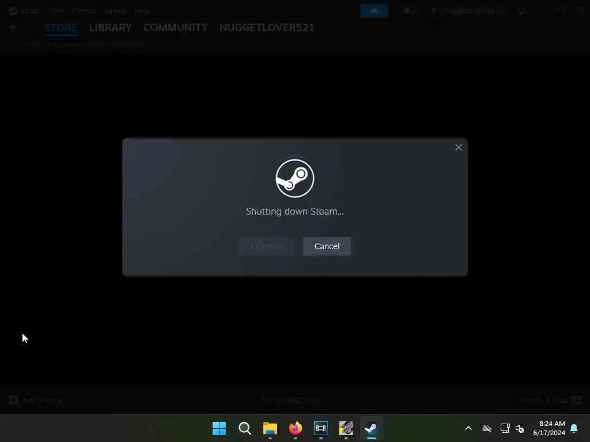Click the question mark help icon
590x442 pixels.
point(433,11)
